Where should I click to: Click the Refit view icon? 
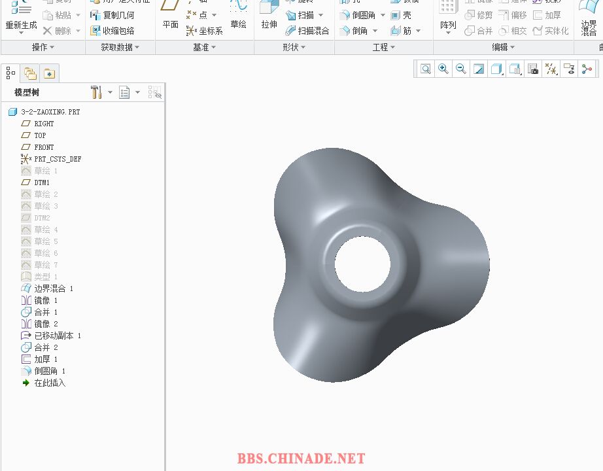425,69
